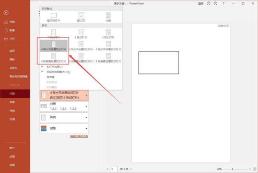
Task: Open the 颜色 color mode dropdown
Action: pyautogui.click(x=64, y=129)
